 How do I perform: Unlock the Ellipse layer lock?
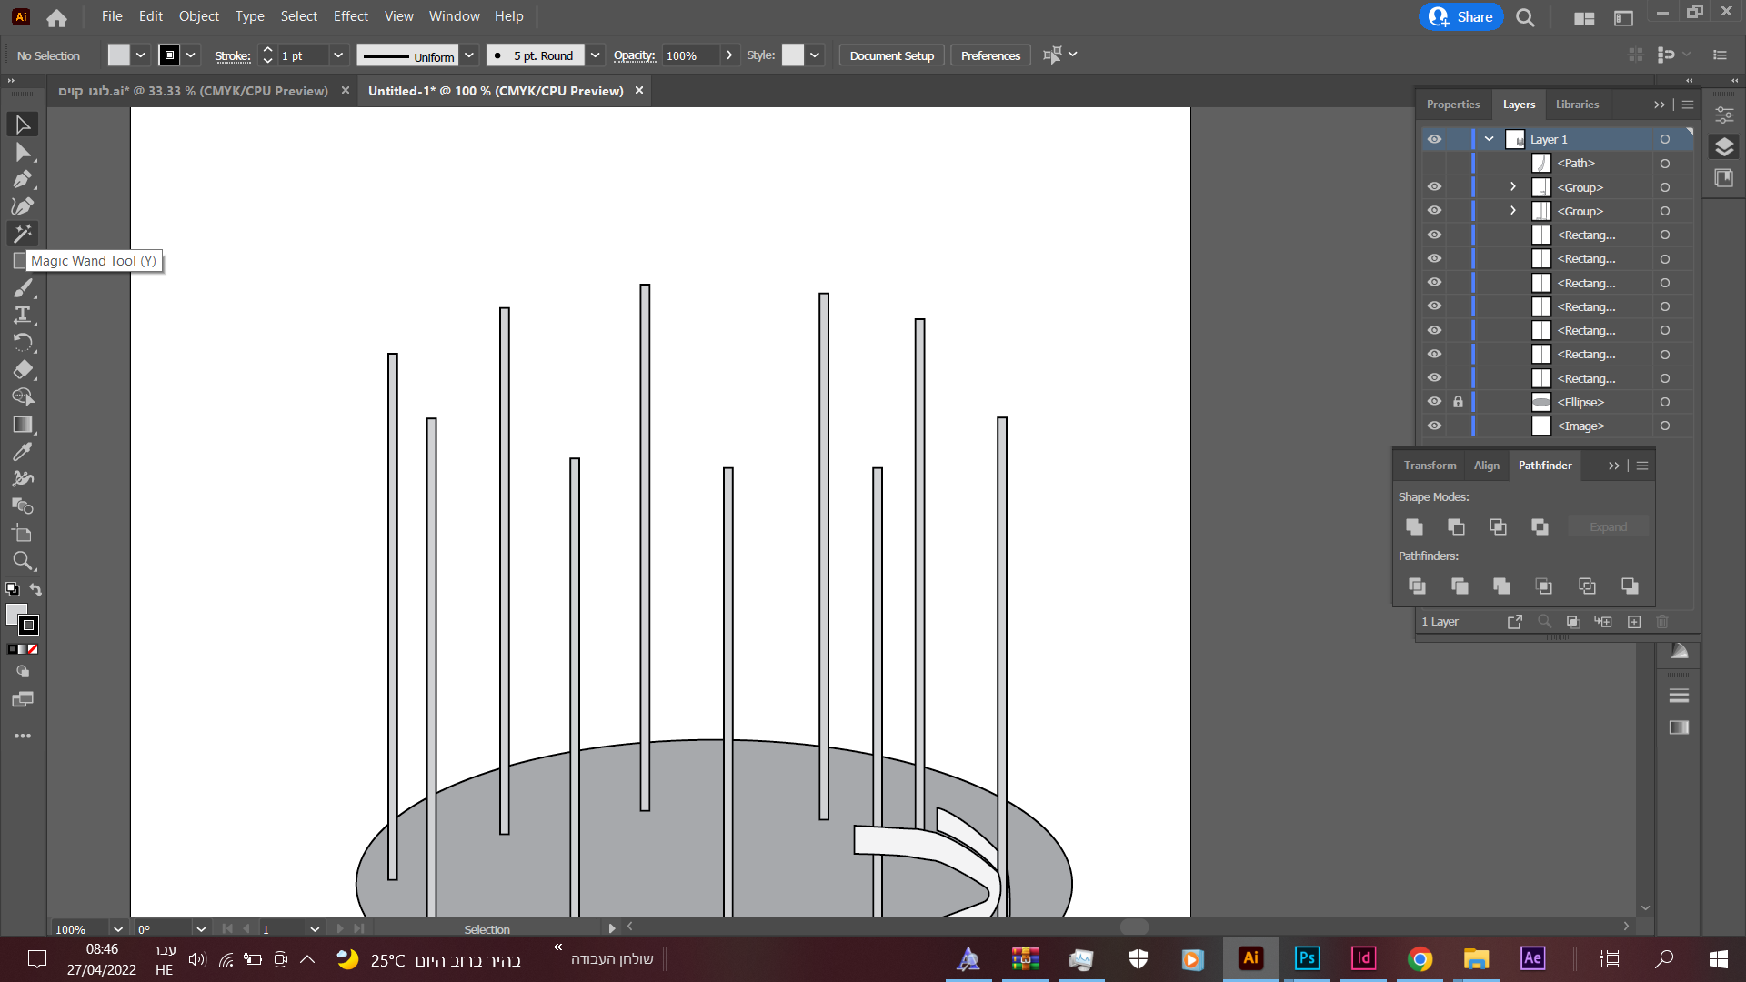pyautogui.click(x=1458, y=402)
